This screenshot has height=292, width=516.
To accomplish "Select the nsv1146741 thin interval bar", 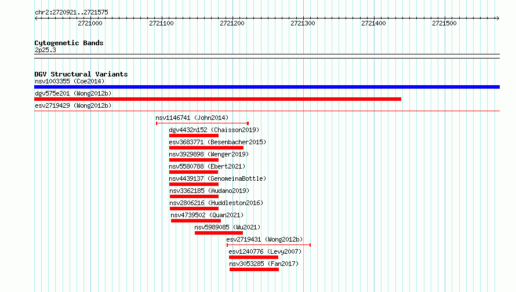I will 202,123.
